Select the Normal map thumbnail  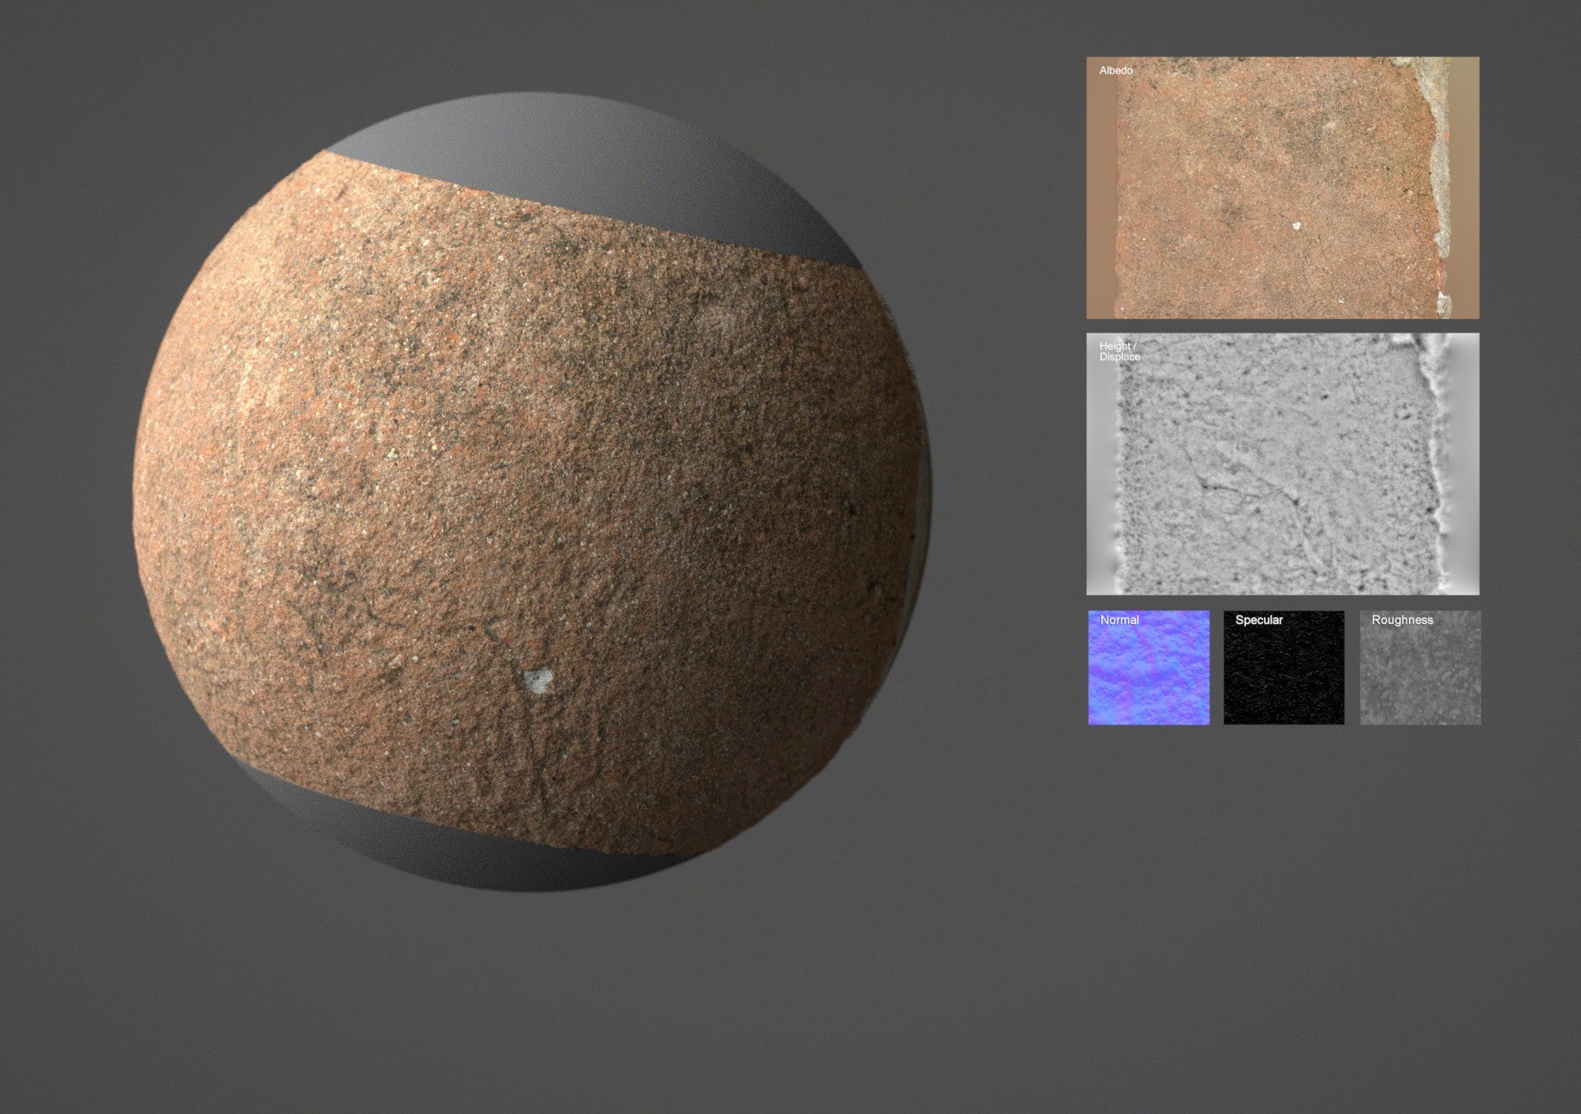click(x=1149, y=668)
